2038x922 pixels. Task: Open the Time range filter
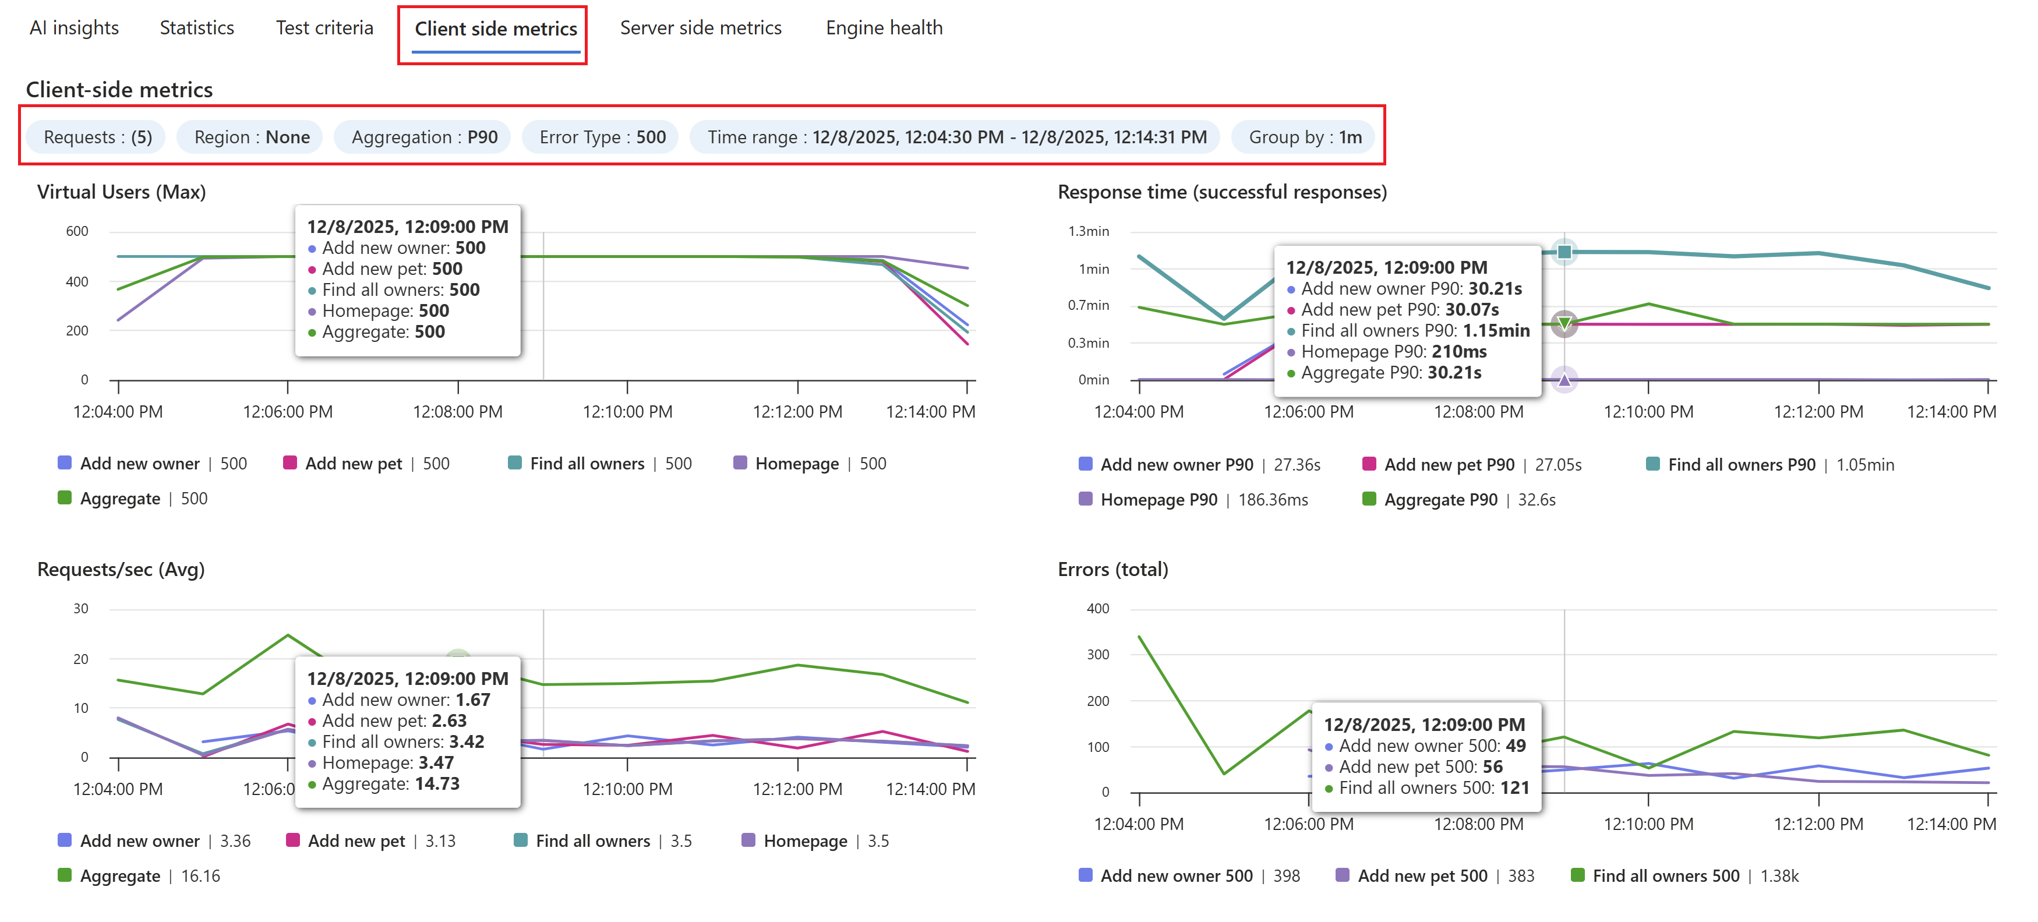[x=956, y=137]
